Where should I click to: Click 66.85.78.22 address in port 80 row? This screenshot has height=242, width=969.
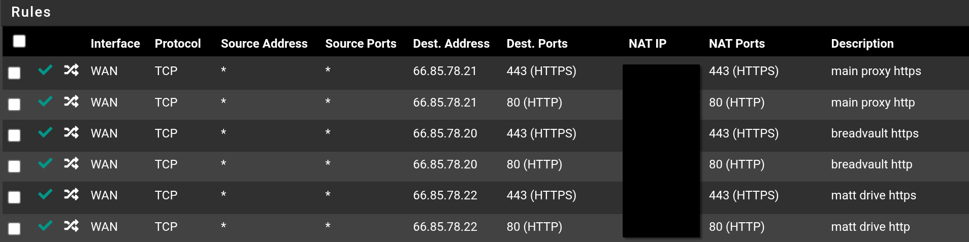click(445, 227)
